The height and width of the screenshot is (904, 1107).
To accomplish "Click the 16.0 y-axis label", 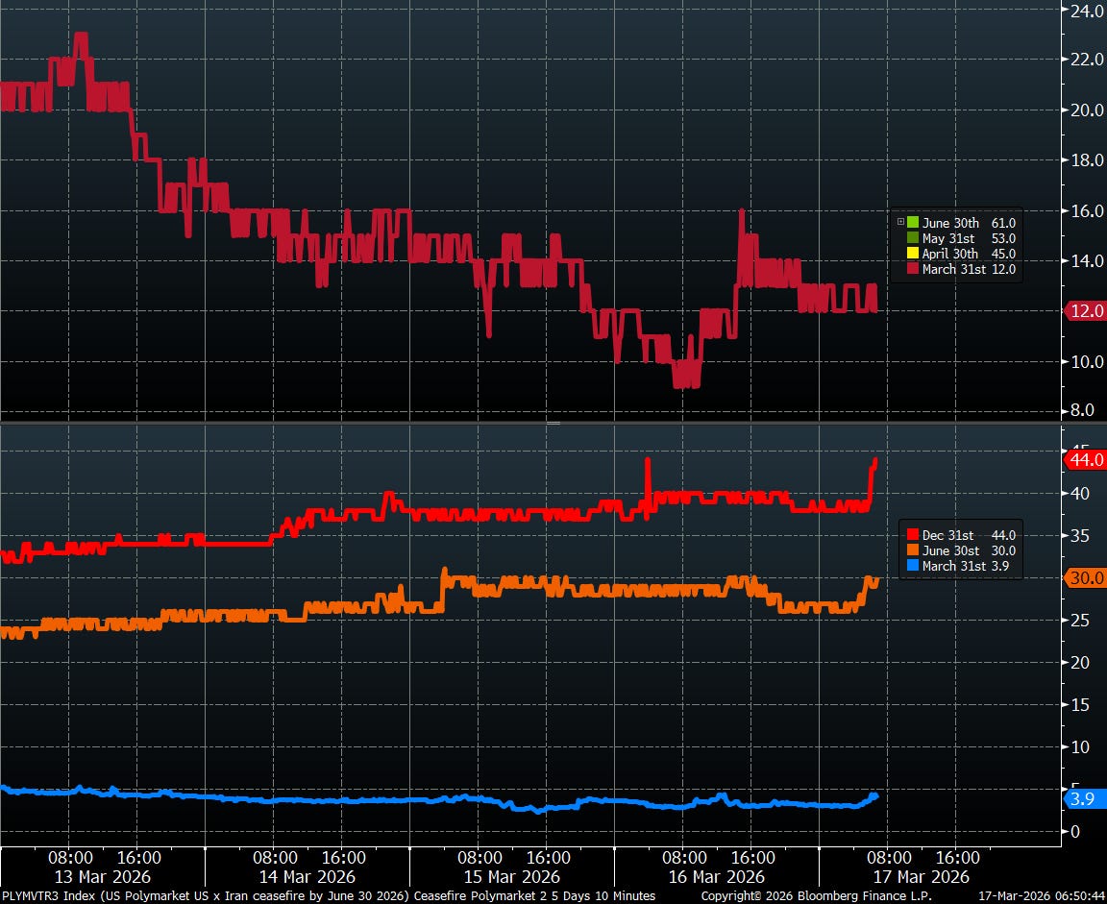I will 1087,210.
